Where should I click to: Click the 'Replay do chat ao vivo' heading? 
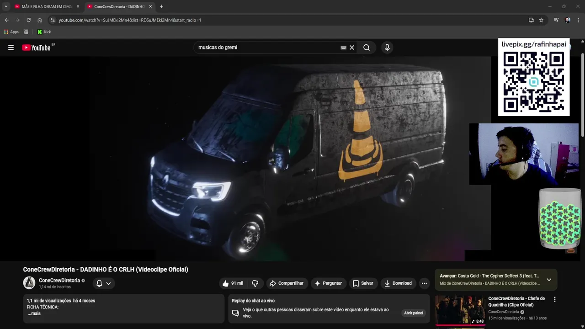click(x=253, y=301)
